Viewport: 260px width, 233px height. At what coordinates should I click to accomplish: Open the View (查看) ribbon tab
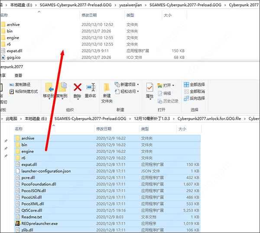point(18,75)
